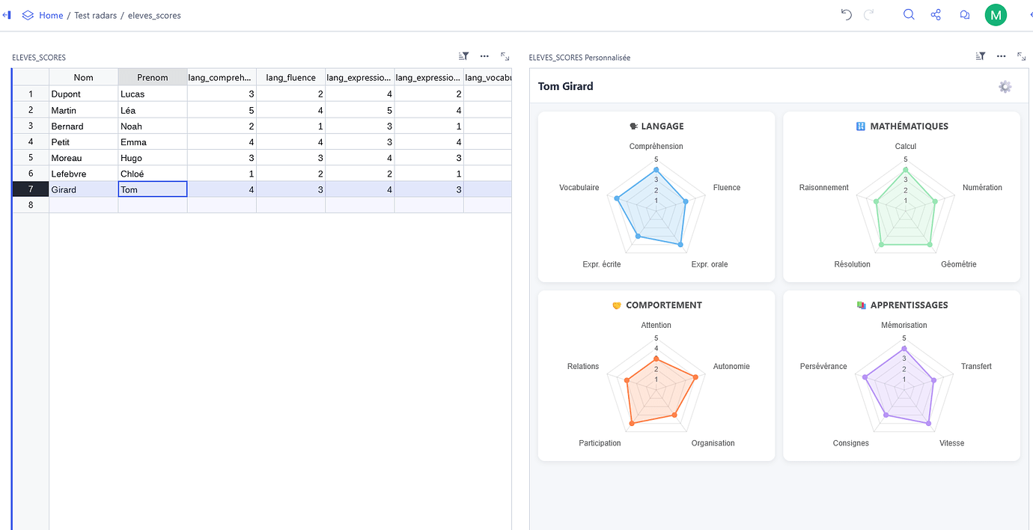
Task: Open sort and filter for ELEVES_SCORES table
Action: click(x=463, y=56)
